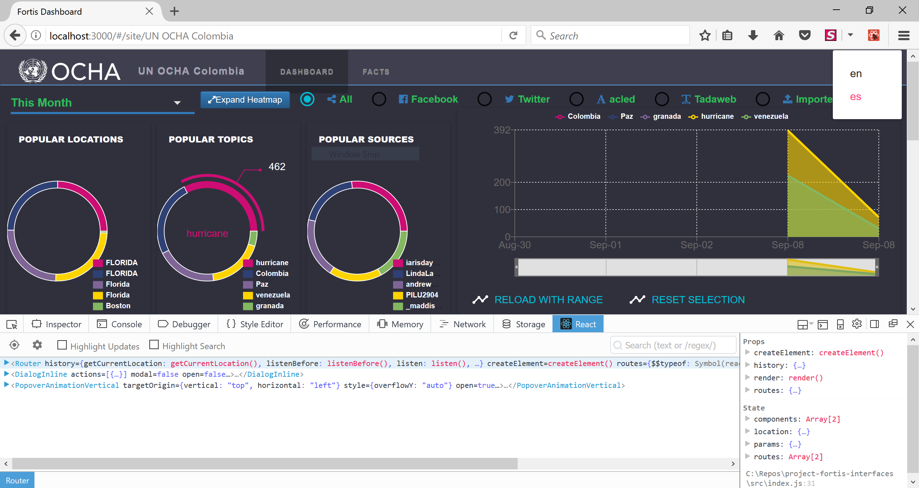
Task: Click RELOAD WITH RANGE link
Action: (548, 300)
